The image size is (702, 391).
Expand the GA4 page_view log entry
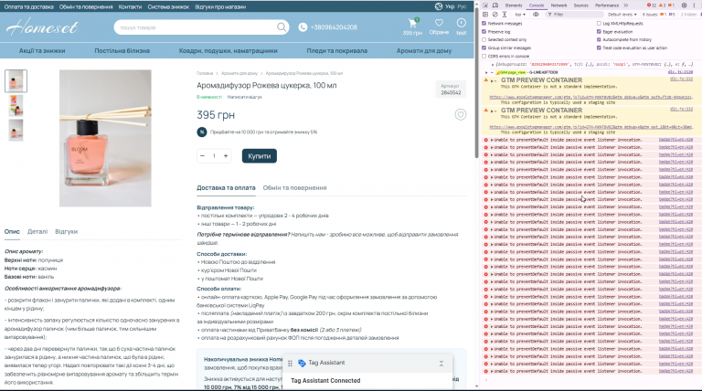[486, 72]
